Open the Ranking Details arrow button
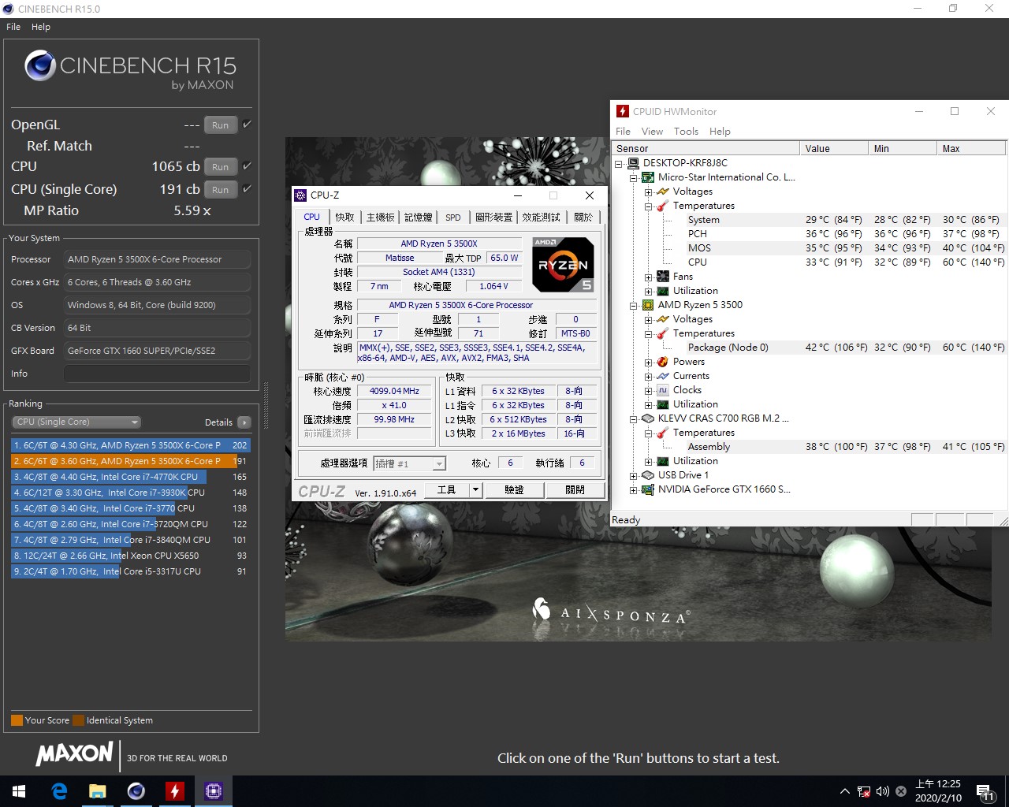 tap(244, 422)
